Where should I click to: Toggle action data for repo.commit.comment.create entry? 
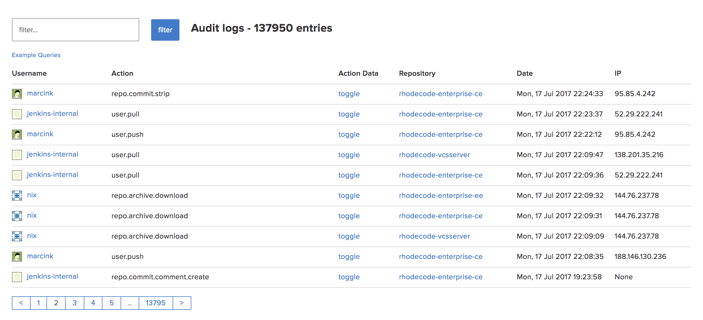coord(349,277)
